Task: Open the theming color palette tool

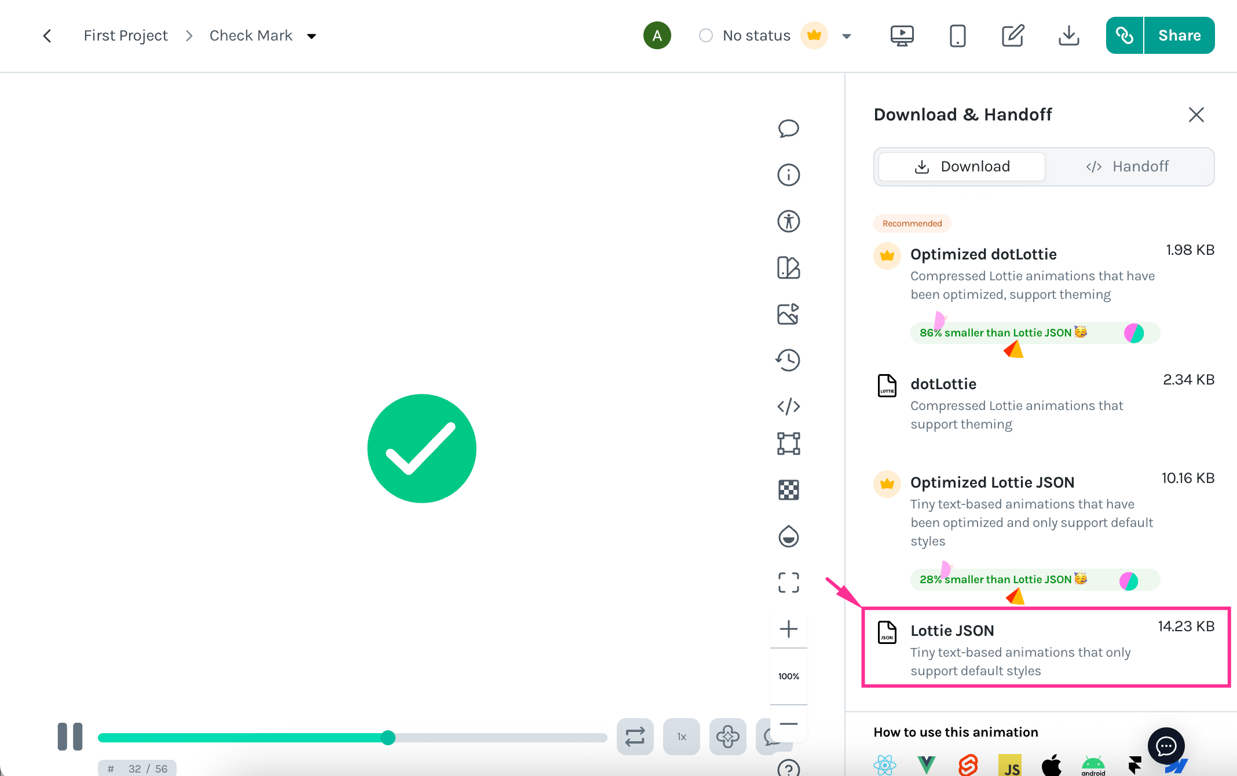Action: [x=789, y=268]
